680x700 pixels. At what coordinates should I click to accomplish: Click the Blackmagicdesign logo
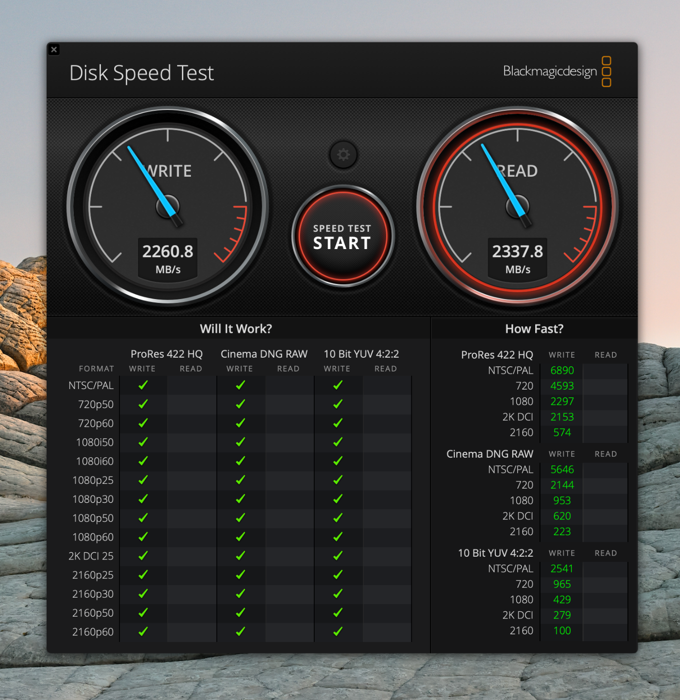coord(557,71)
